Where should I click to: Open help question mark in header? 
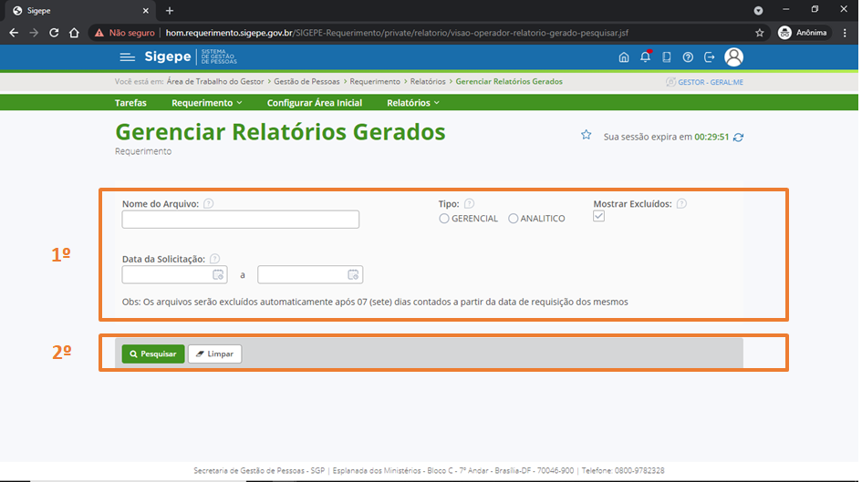(688, 57)
